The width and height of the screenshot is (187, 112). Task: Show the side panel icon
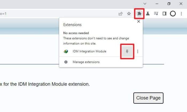click(x=165, y=14)
